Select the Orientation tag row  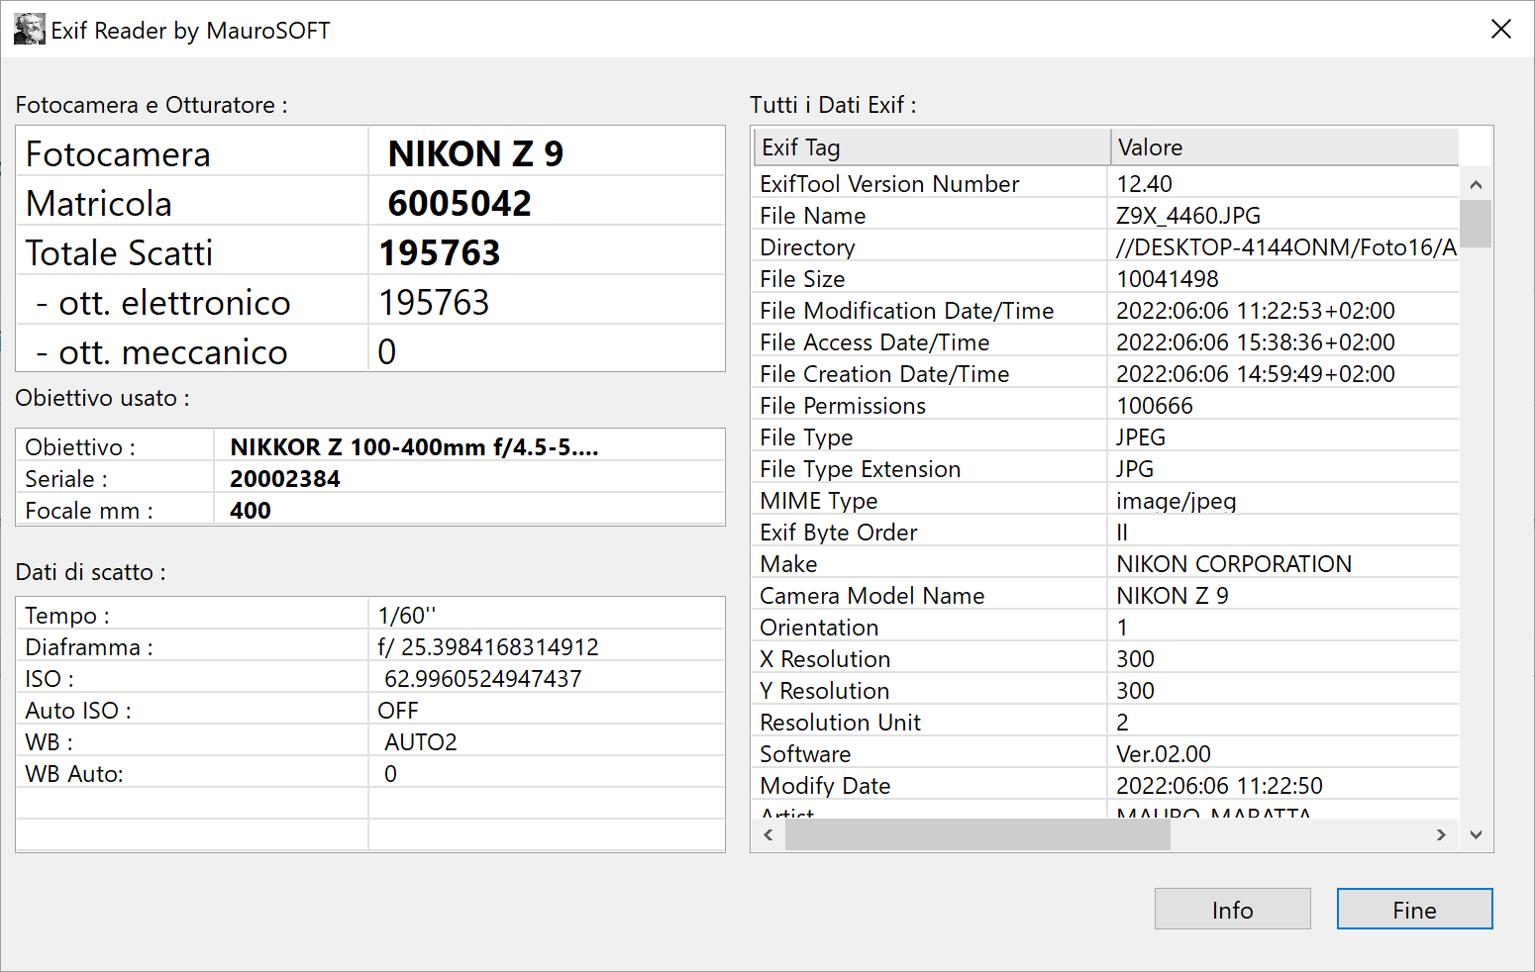[x=1106, y=628]
